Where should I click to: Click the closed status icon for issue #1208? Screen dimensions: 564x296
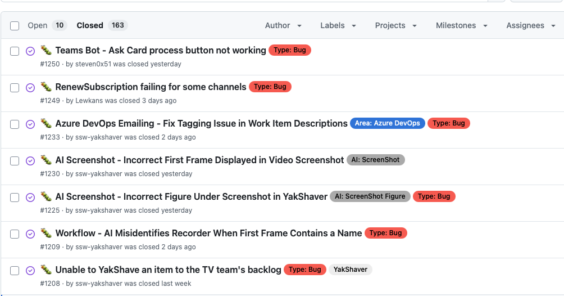30,271
